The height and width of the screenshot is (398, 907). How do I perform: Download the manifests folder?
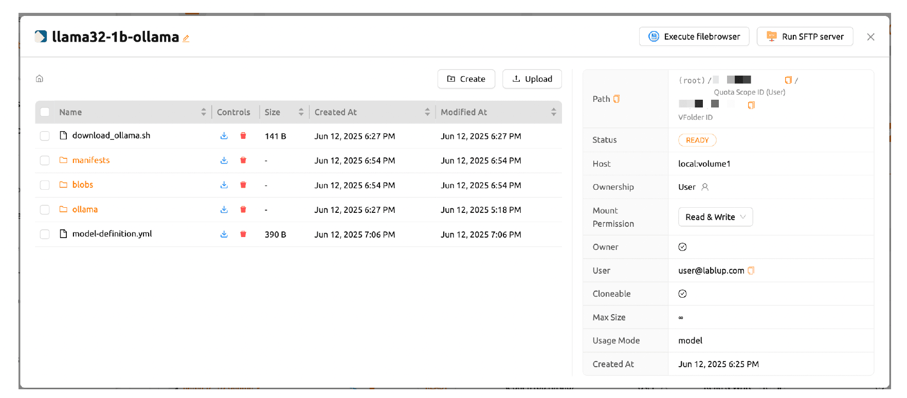pos(224,160)
